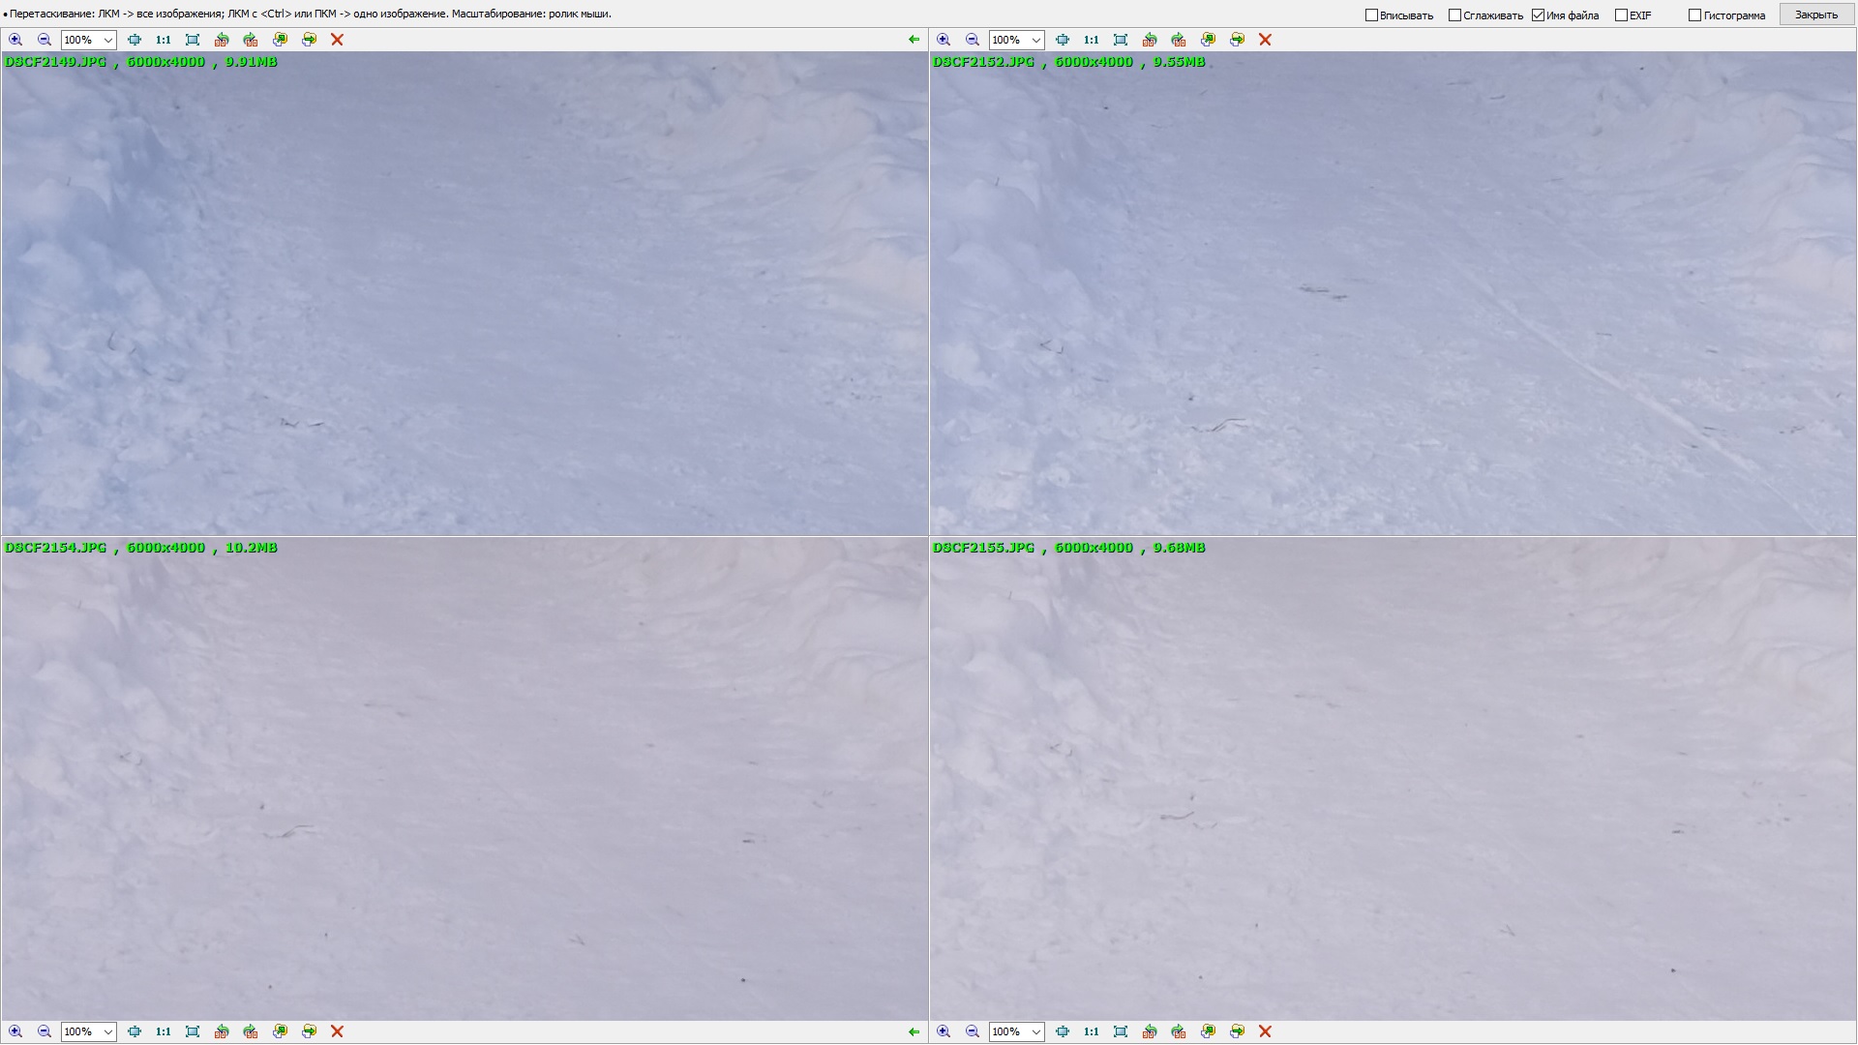The width and height of the screenshot is (1858, 1045).
Task: Delete DSCF2154.JPG with the red X
Action: point(337,1031)
